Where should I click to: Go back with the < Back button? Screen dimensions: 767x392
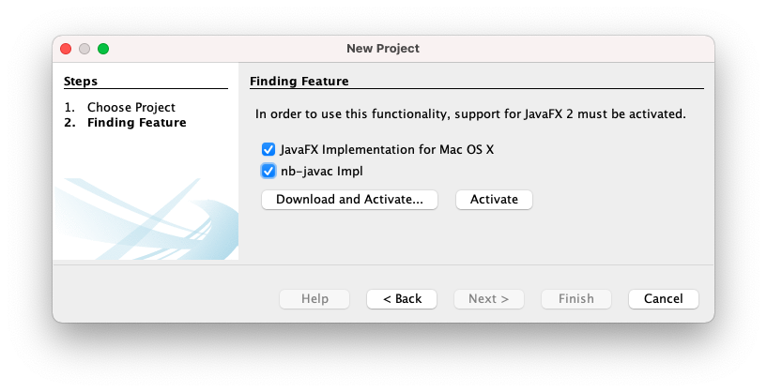[x=401, y=298]
